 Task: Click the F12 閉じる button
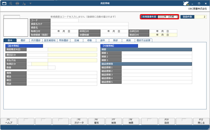pyautogui.click(x=201, y=121)
